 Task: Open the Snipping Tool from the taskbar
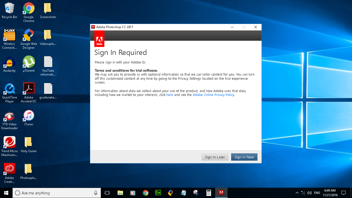pos(196,193)
